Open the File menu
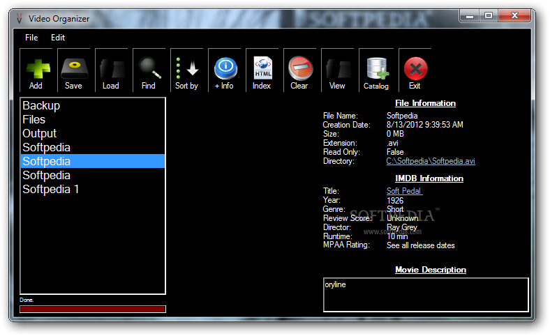 tap(31, 38)
